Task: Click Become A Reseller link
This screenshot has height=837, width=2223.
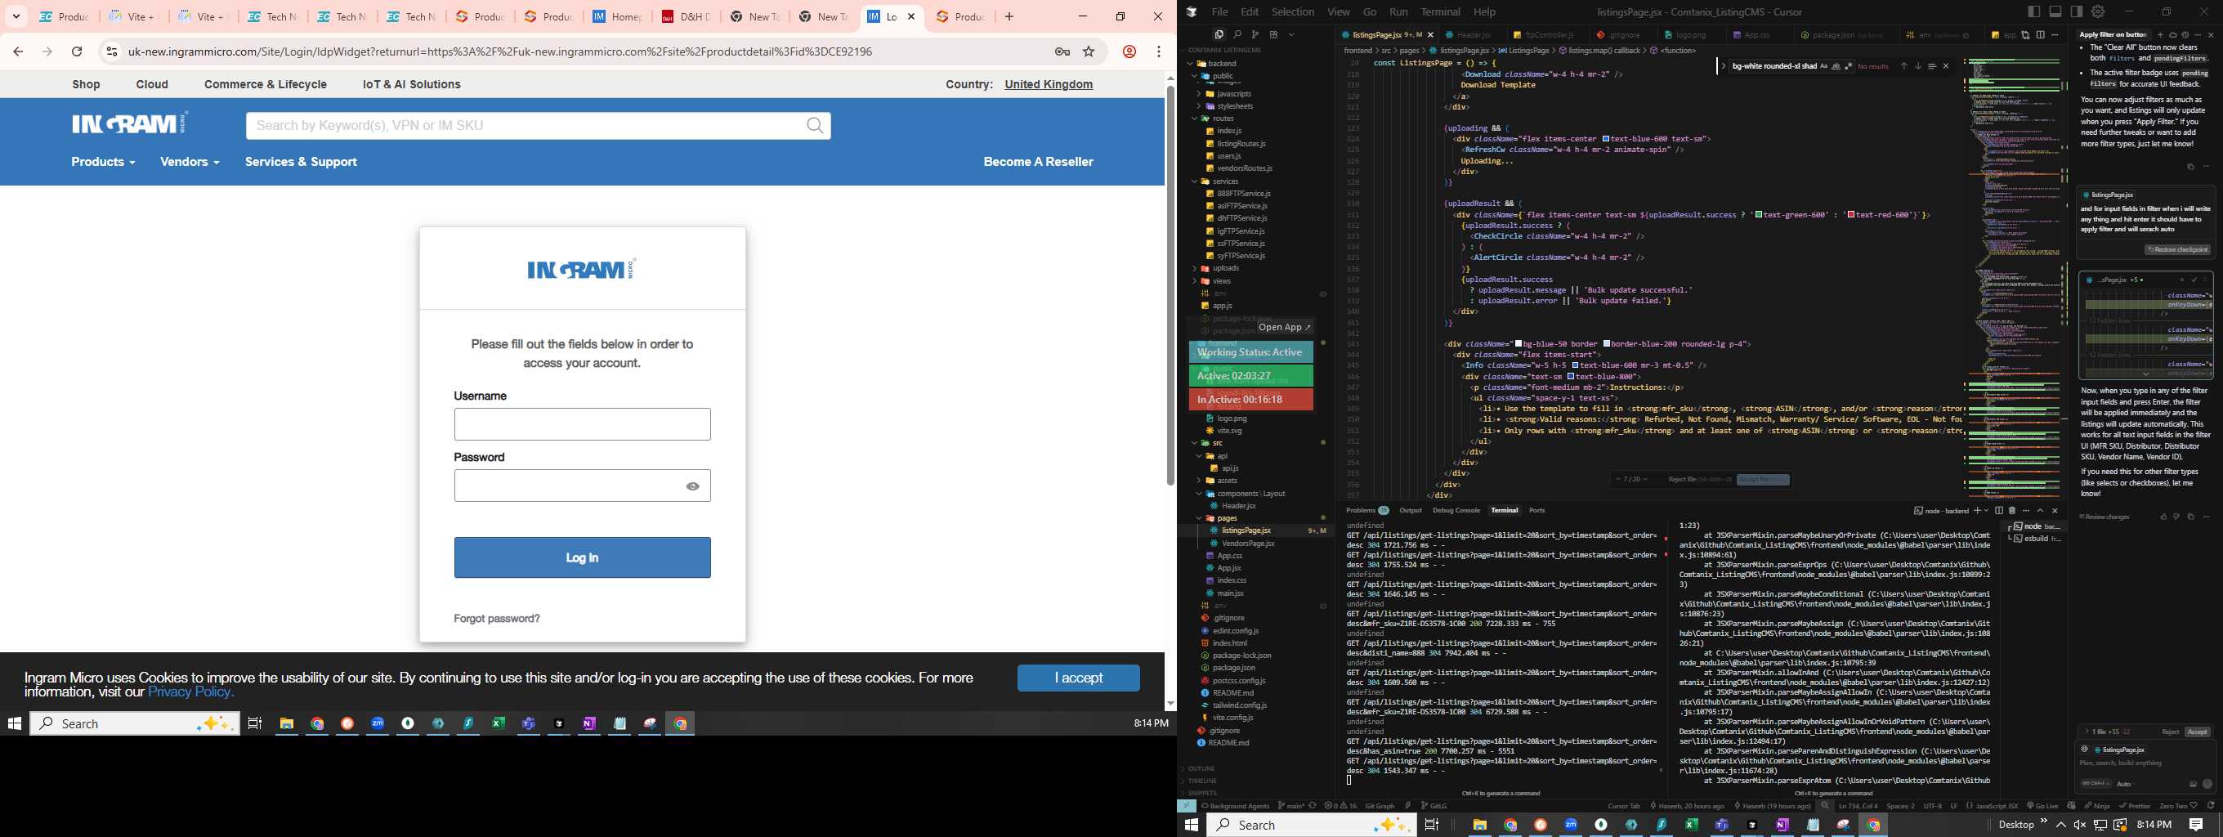Action: tap(1038, 162)
